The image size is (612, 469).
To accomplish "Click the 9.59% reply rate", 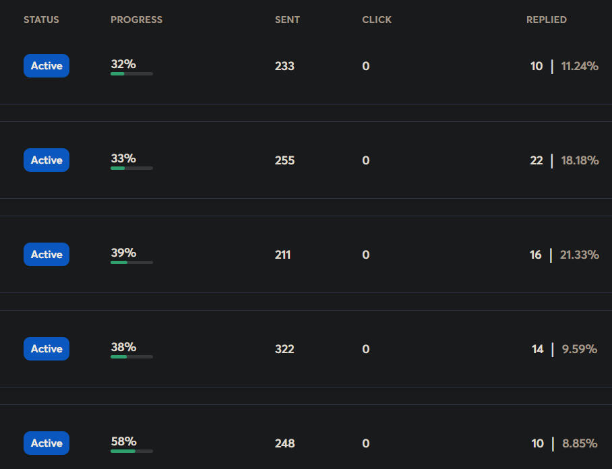I will pyautogui.click(x=579, y=349).
